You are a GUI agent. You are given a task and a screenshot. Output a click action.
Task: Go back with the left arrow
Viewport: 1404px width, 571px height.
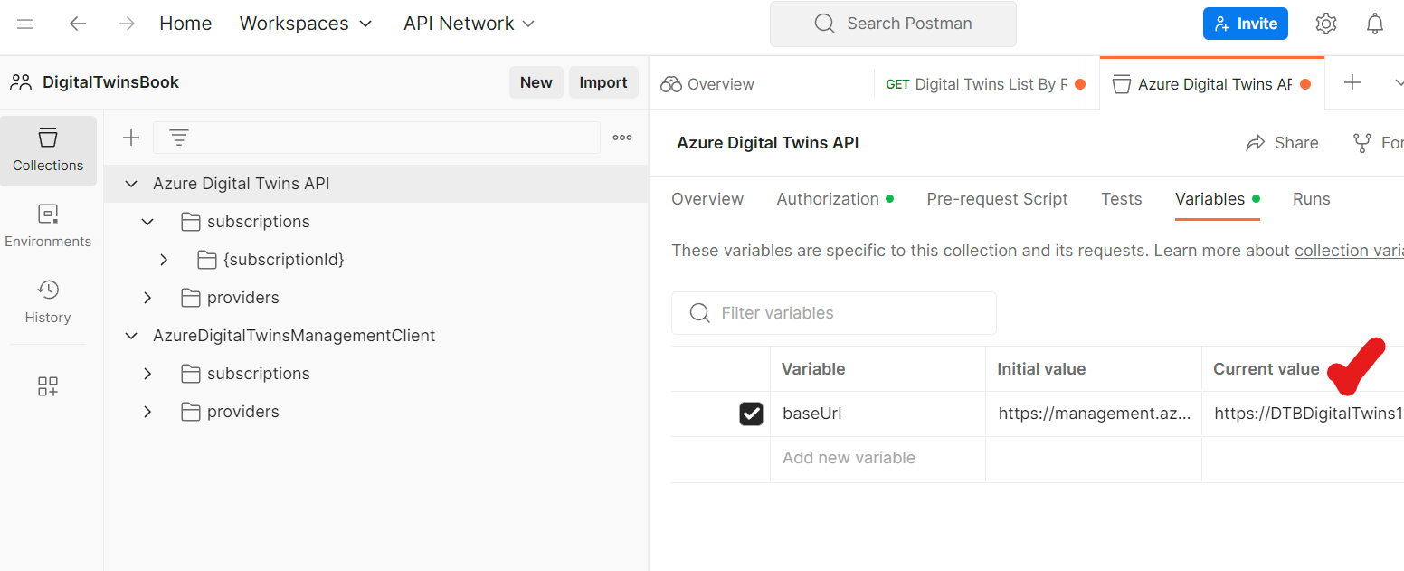point(78,24)
